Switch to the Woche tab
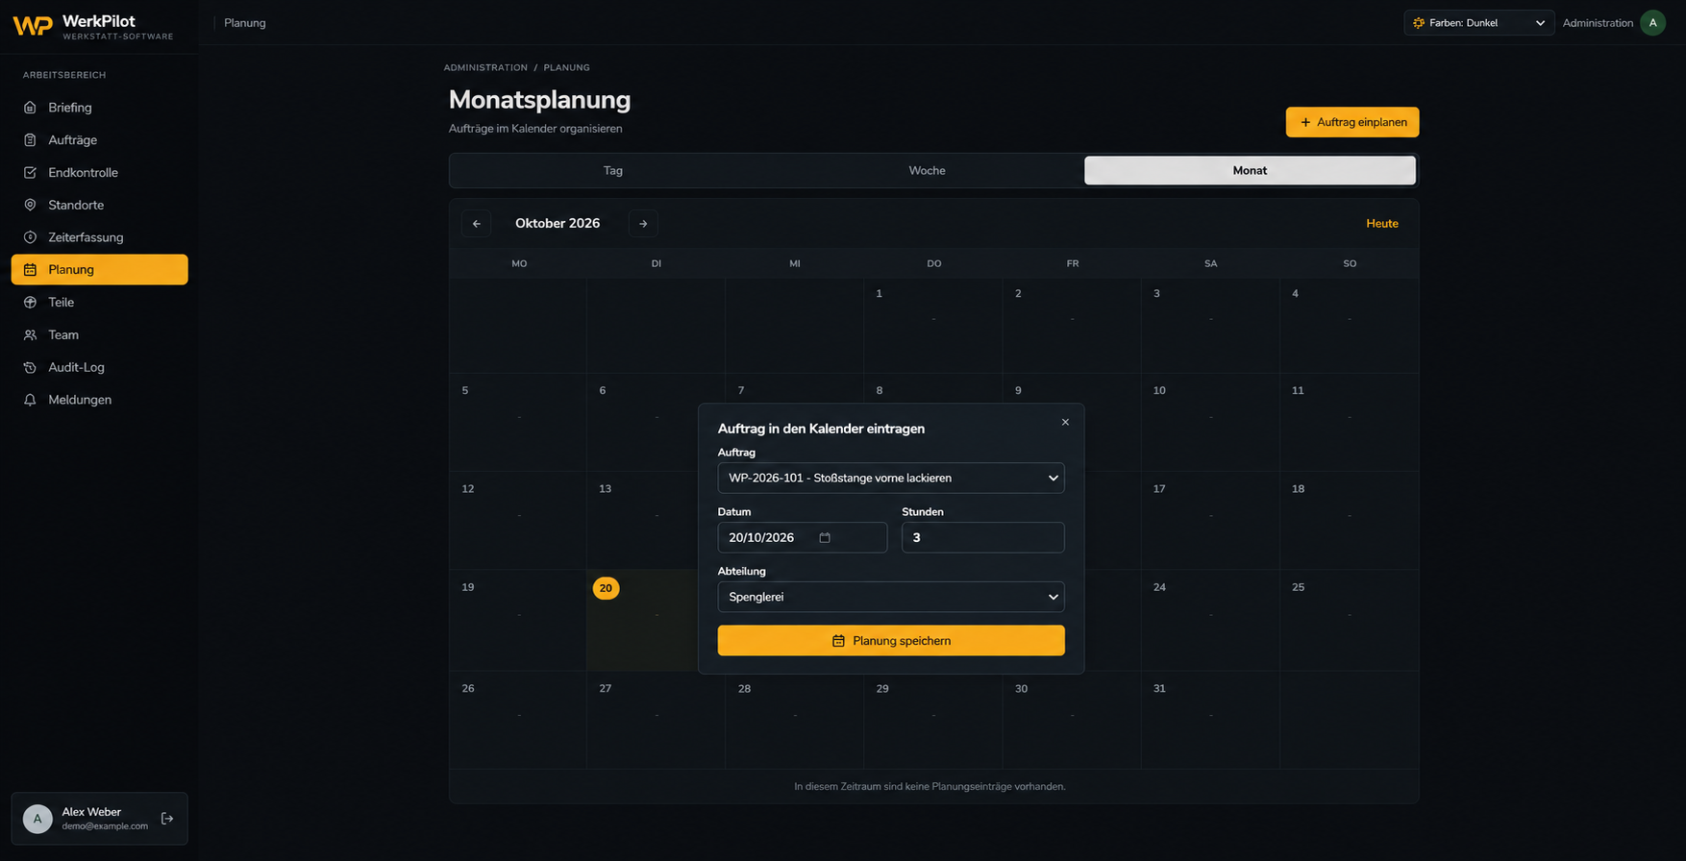Screen dimensions: 1686x861 point(928,170)
